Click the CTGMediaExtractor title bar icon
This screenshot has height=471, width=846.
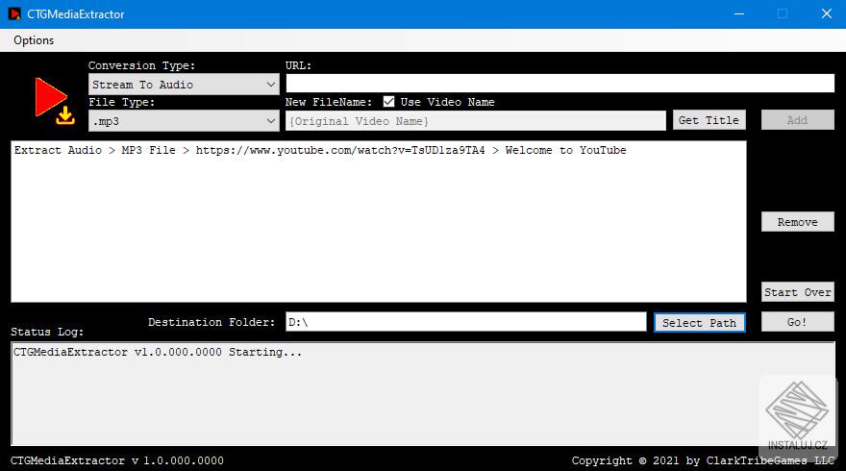pyautogui.click(x=14, y=14)
